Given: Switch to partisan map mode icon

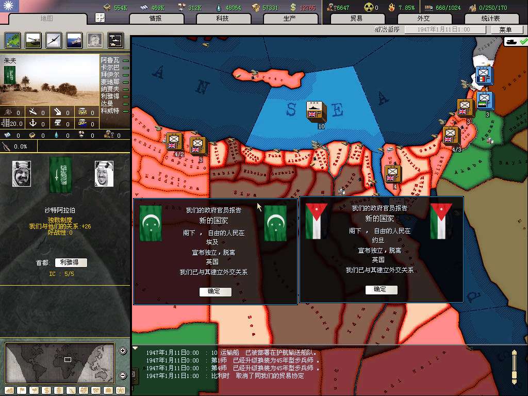Looking at the screenshot, I should [71, 390].
